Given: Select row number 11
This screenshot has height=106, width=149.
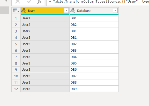Looking at the screenshot, I should pos(16,83).
